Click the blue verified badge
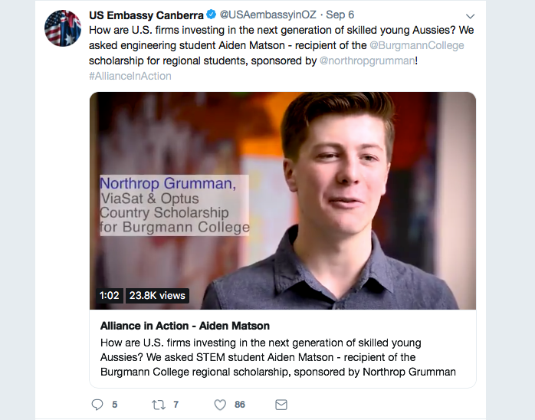This screenshot has width=535, height=420. point(212,15)
